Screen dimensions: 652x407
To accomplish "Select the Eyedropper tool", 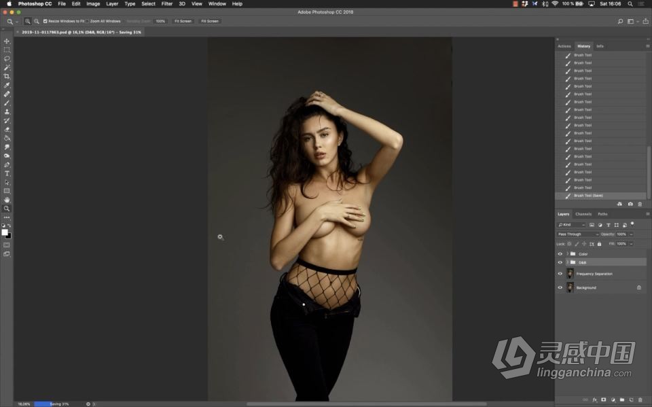I will point(7,86).
